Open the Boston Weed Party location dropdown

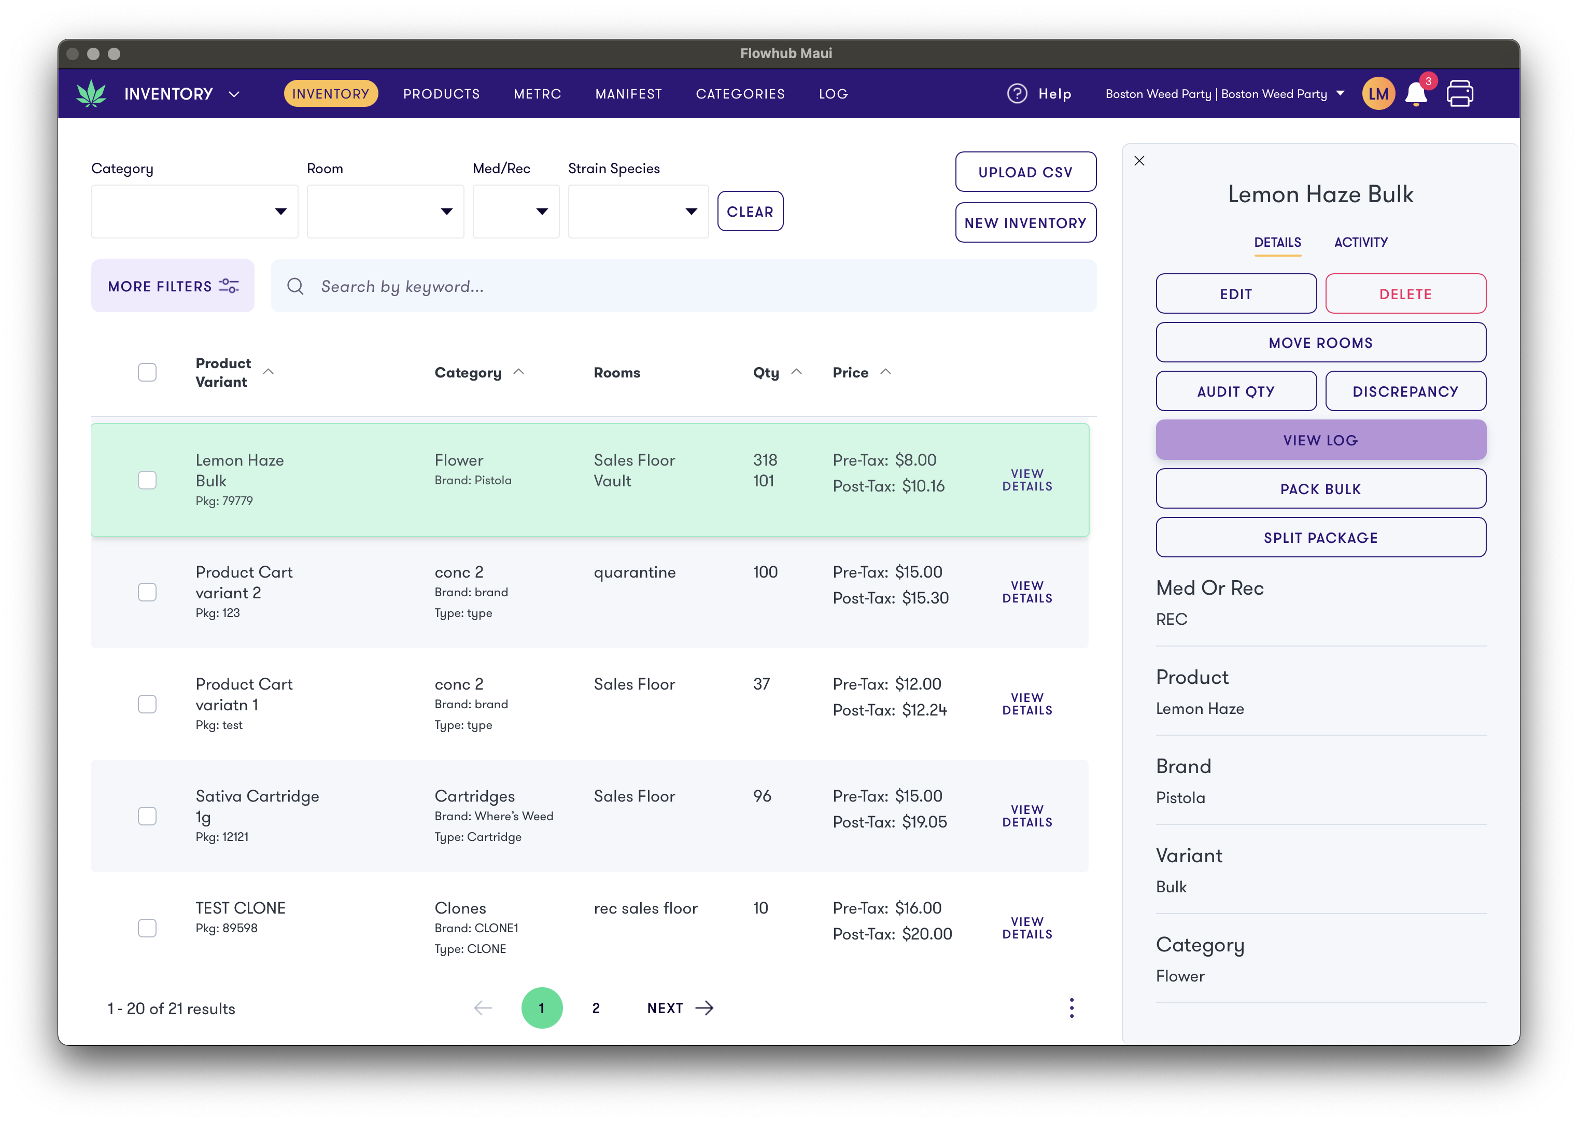coord(1224,93)
